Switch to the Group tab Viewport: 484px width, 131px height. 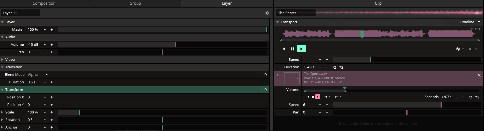(x=135, y=3)
